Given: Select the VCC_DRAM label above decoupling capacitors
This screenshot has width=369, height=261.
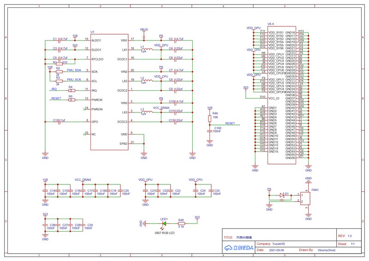Looking at the screenshot, I should click(83, 180).
